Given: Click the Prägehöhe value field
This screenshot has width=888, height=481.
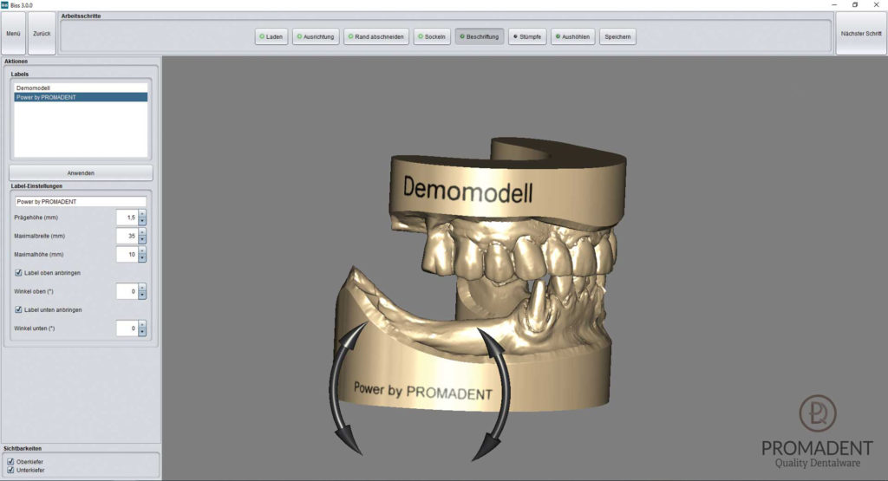Looking at the screenshot, I should tap(127, 218).
